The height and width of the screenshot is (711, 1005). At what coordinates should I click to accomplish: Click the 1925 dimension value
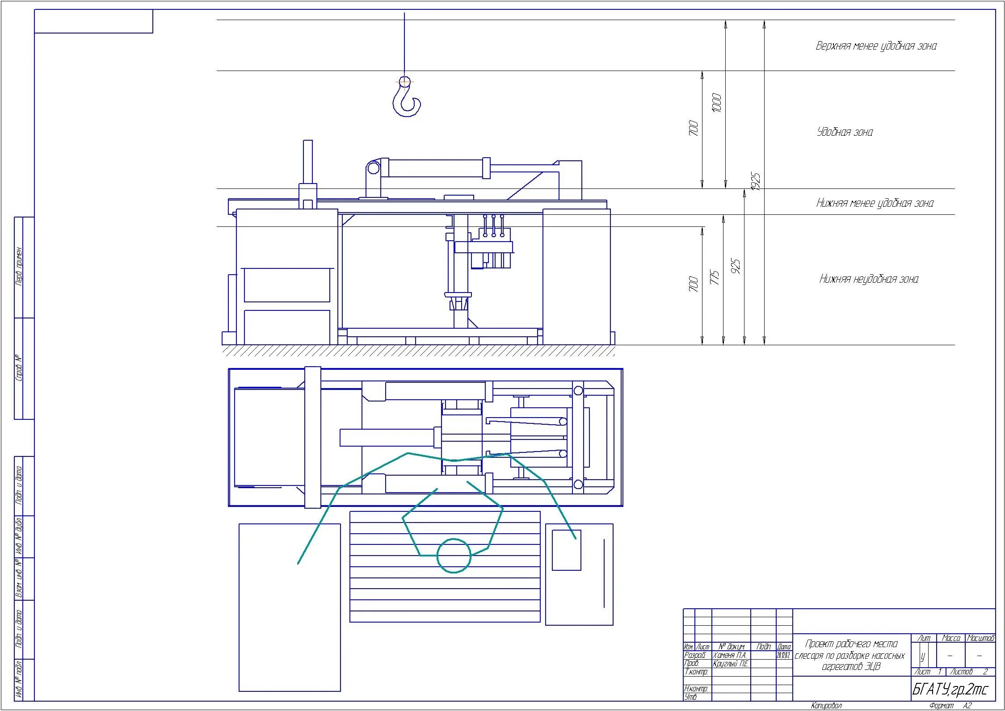point(756,181)
